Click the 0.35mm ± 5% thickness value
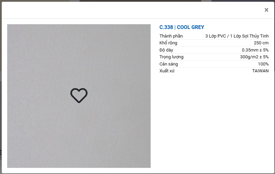The image size is (275, 174). pyautogui.click(x=255, y=50)
